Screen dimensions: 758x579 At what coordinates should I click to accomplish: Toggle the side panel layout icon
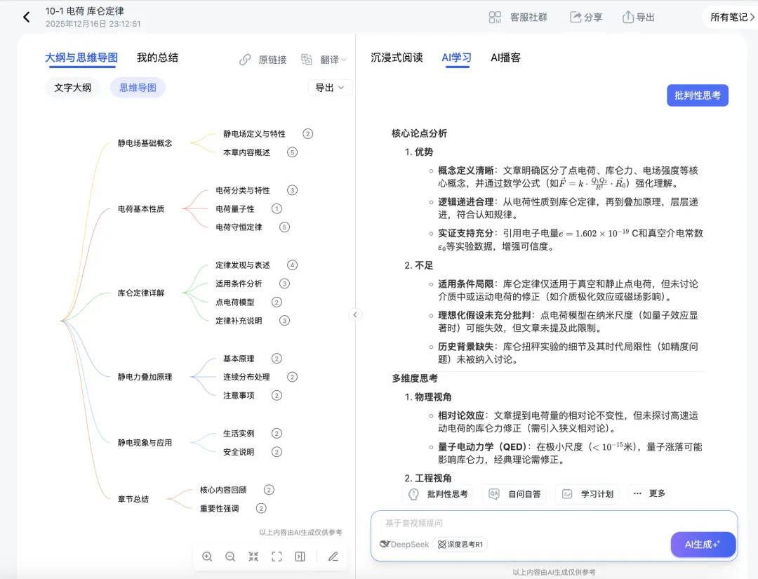300,557
